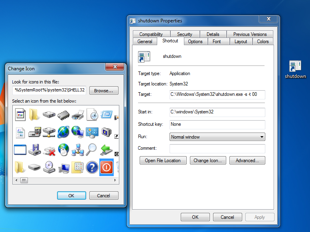Open the Details tab
310x232 pixels.
(213, 34)
